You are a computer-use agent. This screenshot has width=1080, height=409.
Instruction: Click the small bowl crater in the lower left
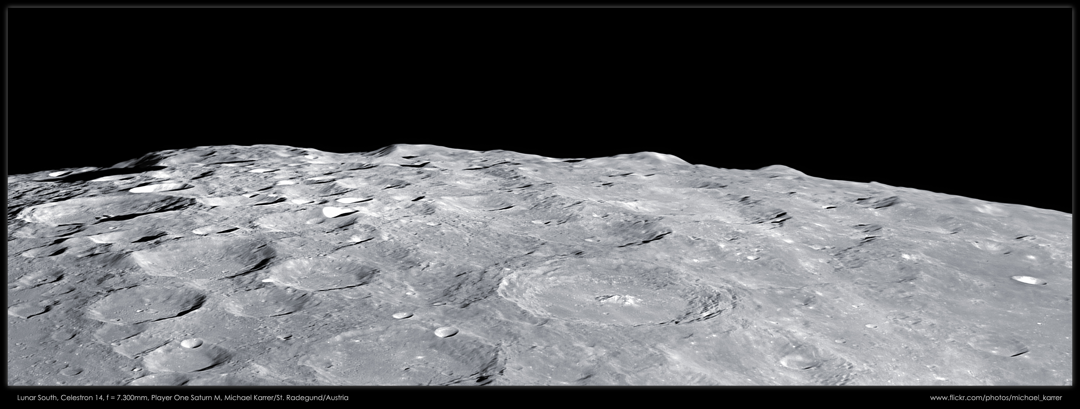[191, 343]
